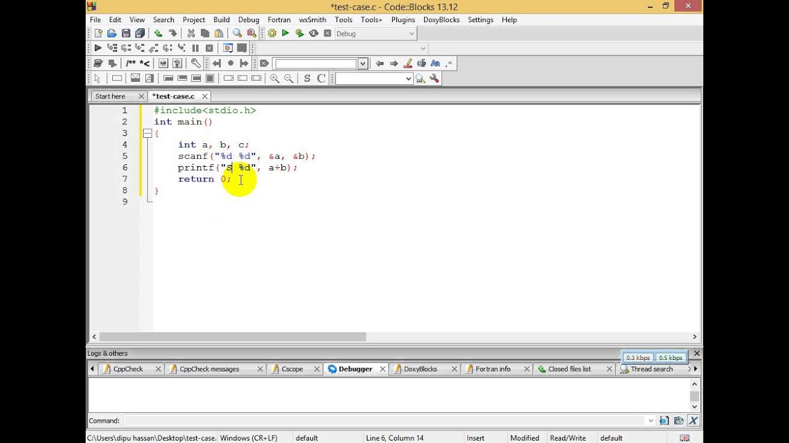
Task: Open the Plugins menu
Action: pyautogui.click(x=403, y=20)
